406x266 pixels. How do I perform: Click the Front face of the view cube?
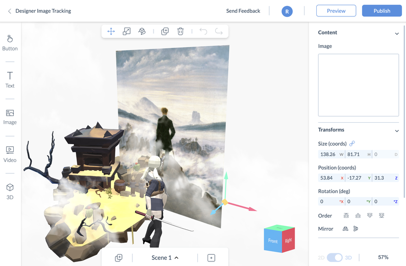pos(273,241)
